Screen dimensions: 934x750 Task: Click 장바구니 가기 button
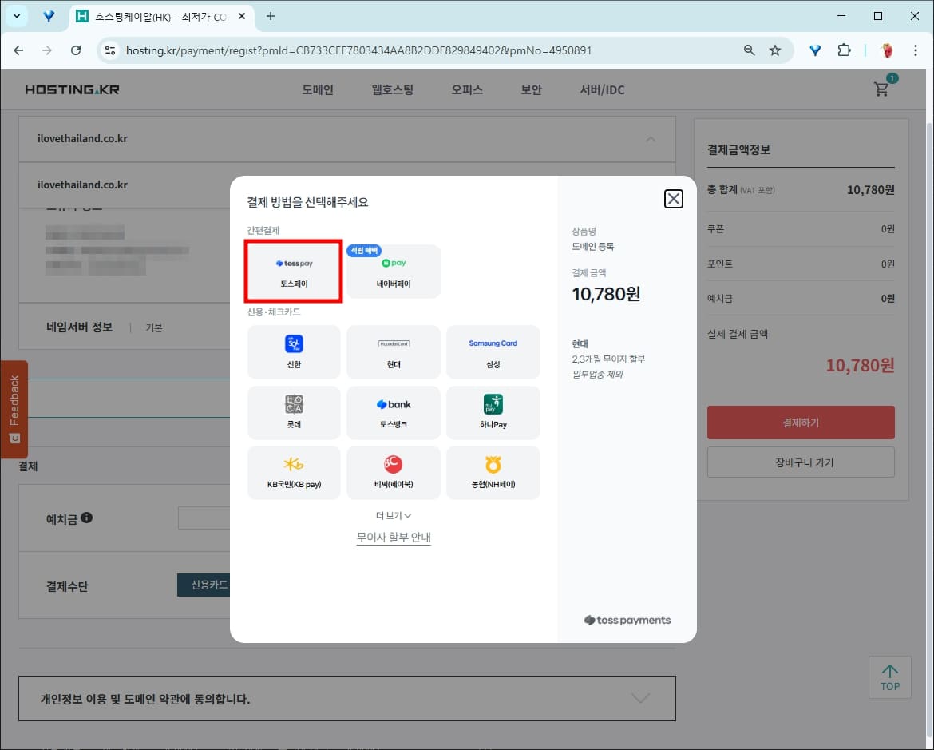(801, 462)
